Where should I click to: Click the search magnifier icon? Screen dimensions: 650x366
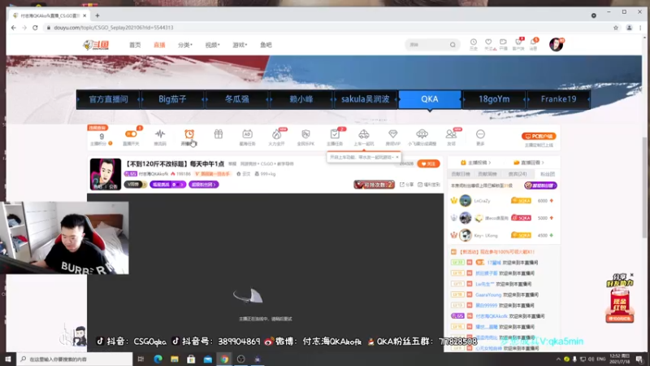[x=453, y=45]
